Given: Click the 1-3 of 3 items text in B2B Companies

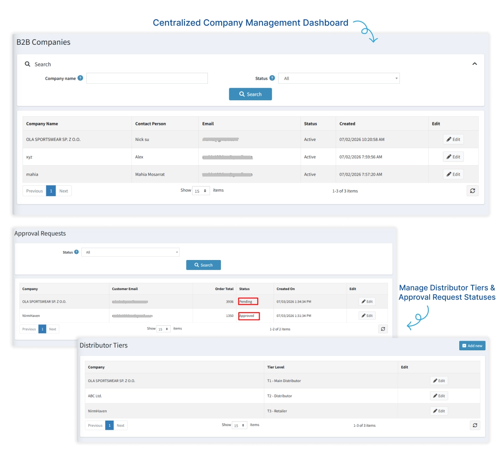Looking at the screenshot, I should (345, 191).
